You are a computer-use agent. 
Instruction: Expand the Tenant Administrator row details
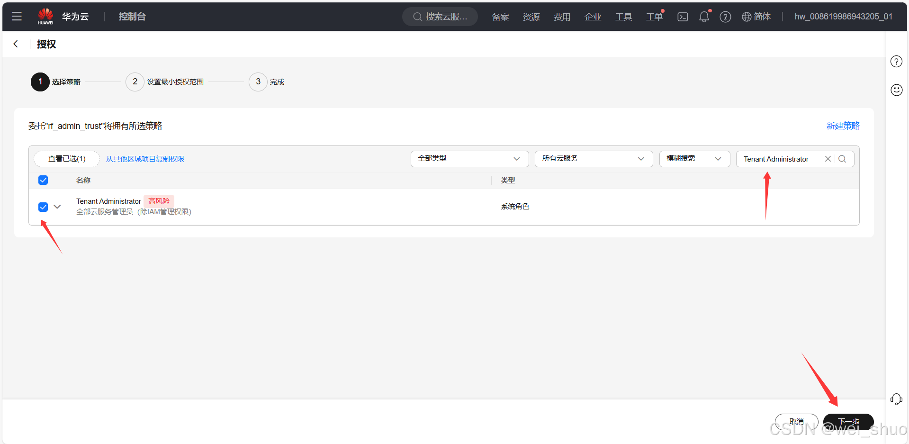(x=57, y=207)
